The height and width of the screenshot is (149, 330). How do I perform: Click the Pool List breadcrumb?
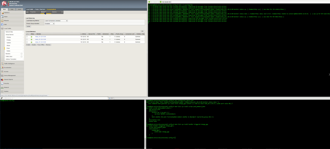pyautogui.click(x=43, y=10)
